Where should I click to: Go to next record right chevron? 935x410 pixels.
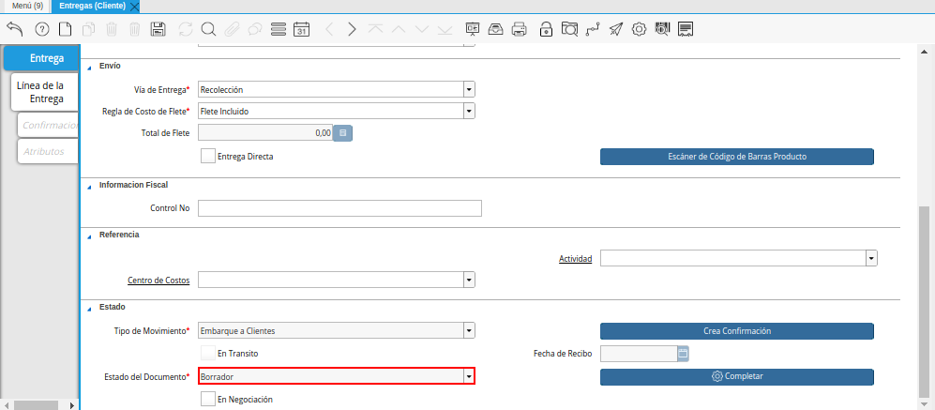[352, 29]
